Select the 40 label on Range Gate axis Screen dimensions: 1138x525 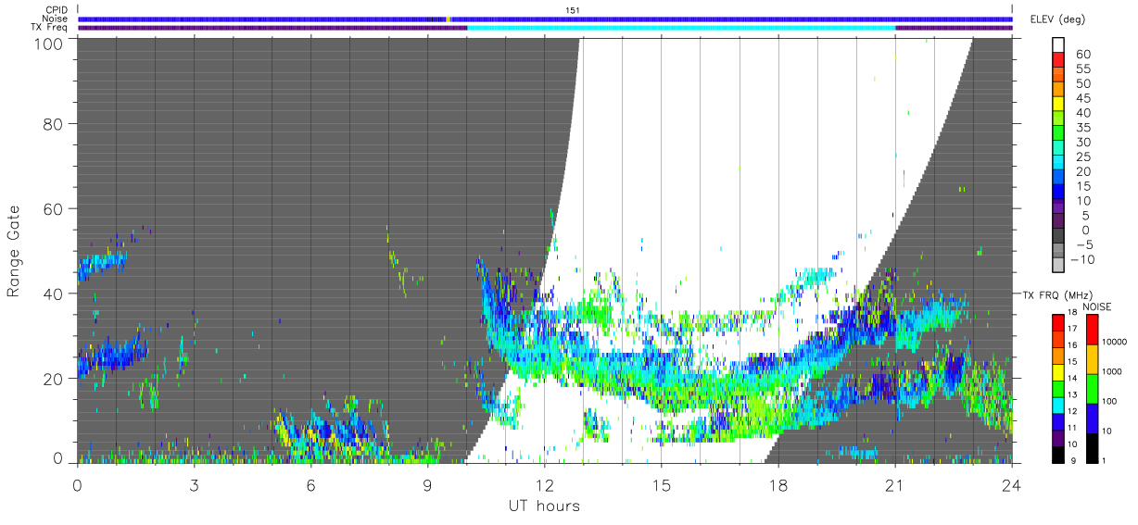(x=52, y=293)
